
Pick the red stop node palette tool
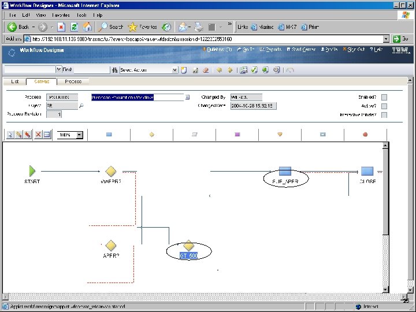pos(365,135)
